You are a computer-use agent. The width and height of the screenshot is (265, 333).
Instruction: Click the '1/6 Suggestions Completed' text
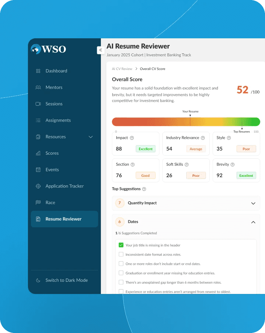click(136, 233)
